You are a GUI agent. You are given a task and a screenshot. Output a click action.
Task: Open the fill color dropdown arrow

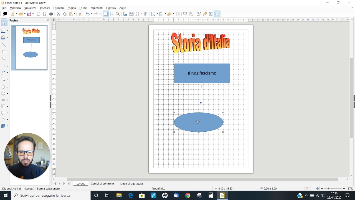tap(7, 37)
